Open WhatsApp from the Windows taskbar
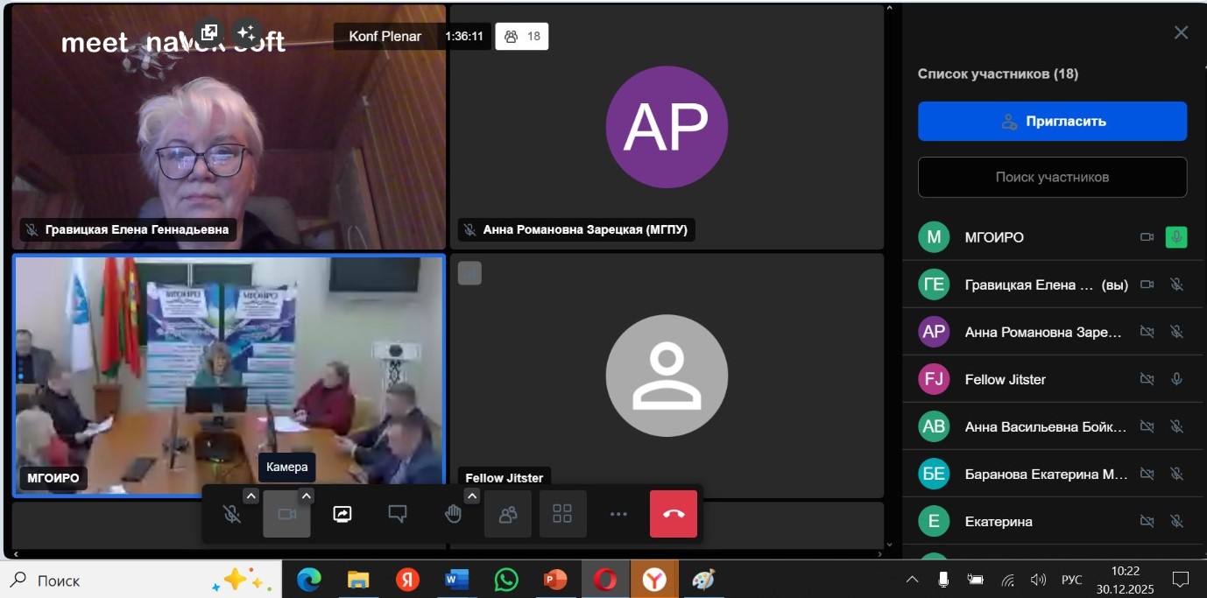Viewport: 1207px width, 598px height. point(506,580)
